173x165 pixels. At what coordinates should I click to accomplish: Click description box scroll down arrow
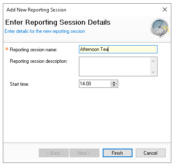(x=153, y=72)
